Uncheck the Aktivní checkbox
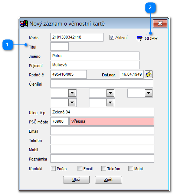The image size is (174, 195). (112, 37)
